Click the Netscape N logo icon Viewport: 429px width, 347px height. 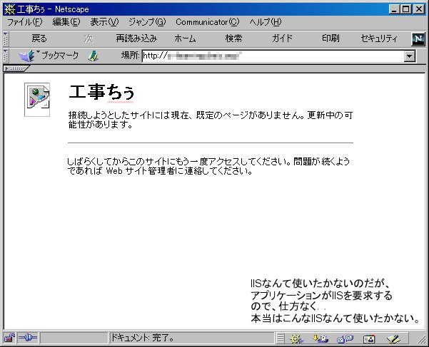(x=418, y=39)
